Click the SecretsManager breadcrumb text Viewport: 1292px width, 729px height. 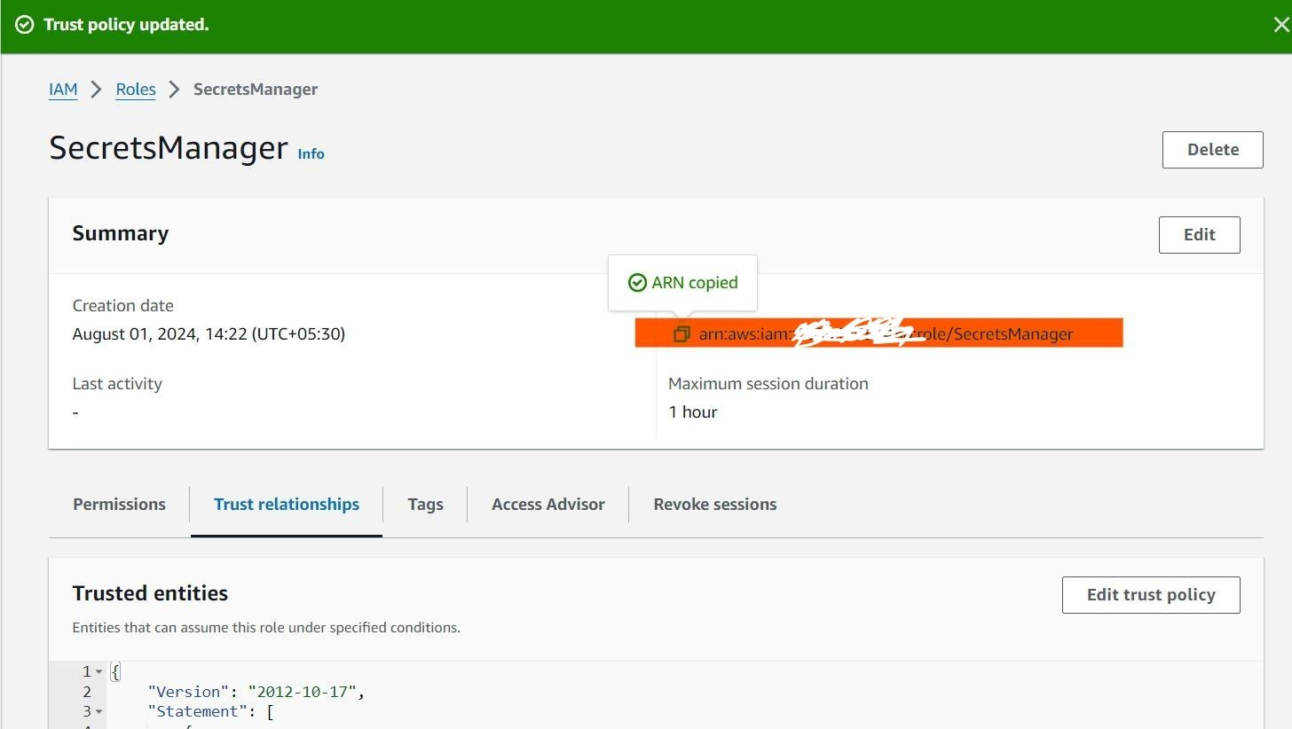point(256,90)
